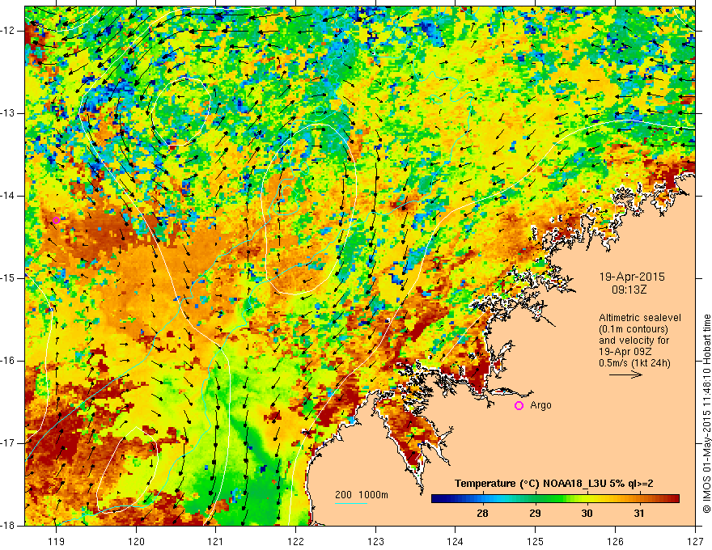Click the '-14' latitude axis label
712x550 pixels.
(9, 196)
